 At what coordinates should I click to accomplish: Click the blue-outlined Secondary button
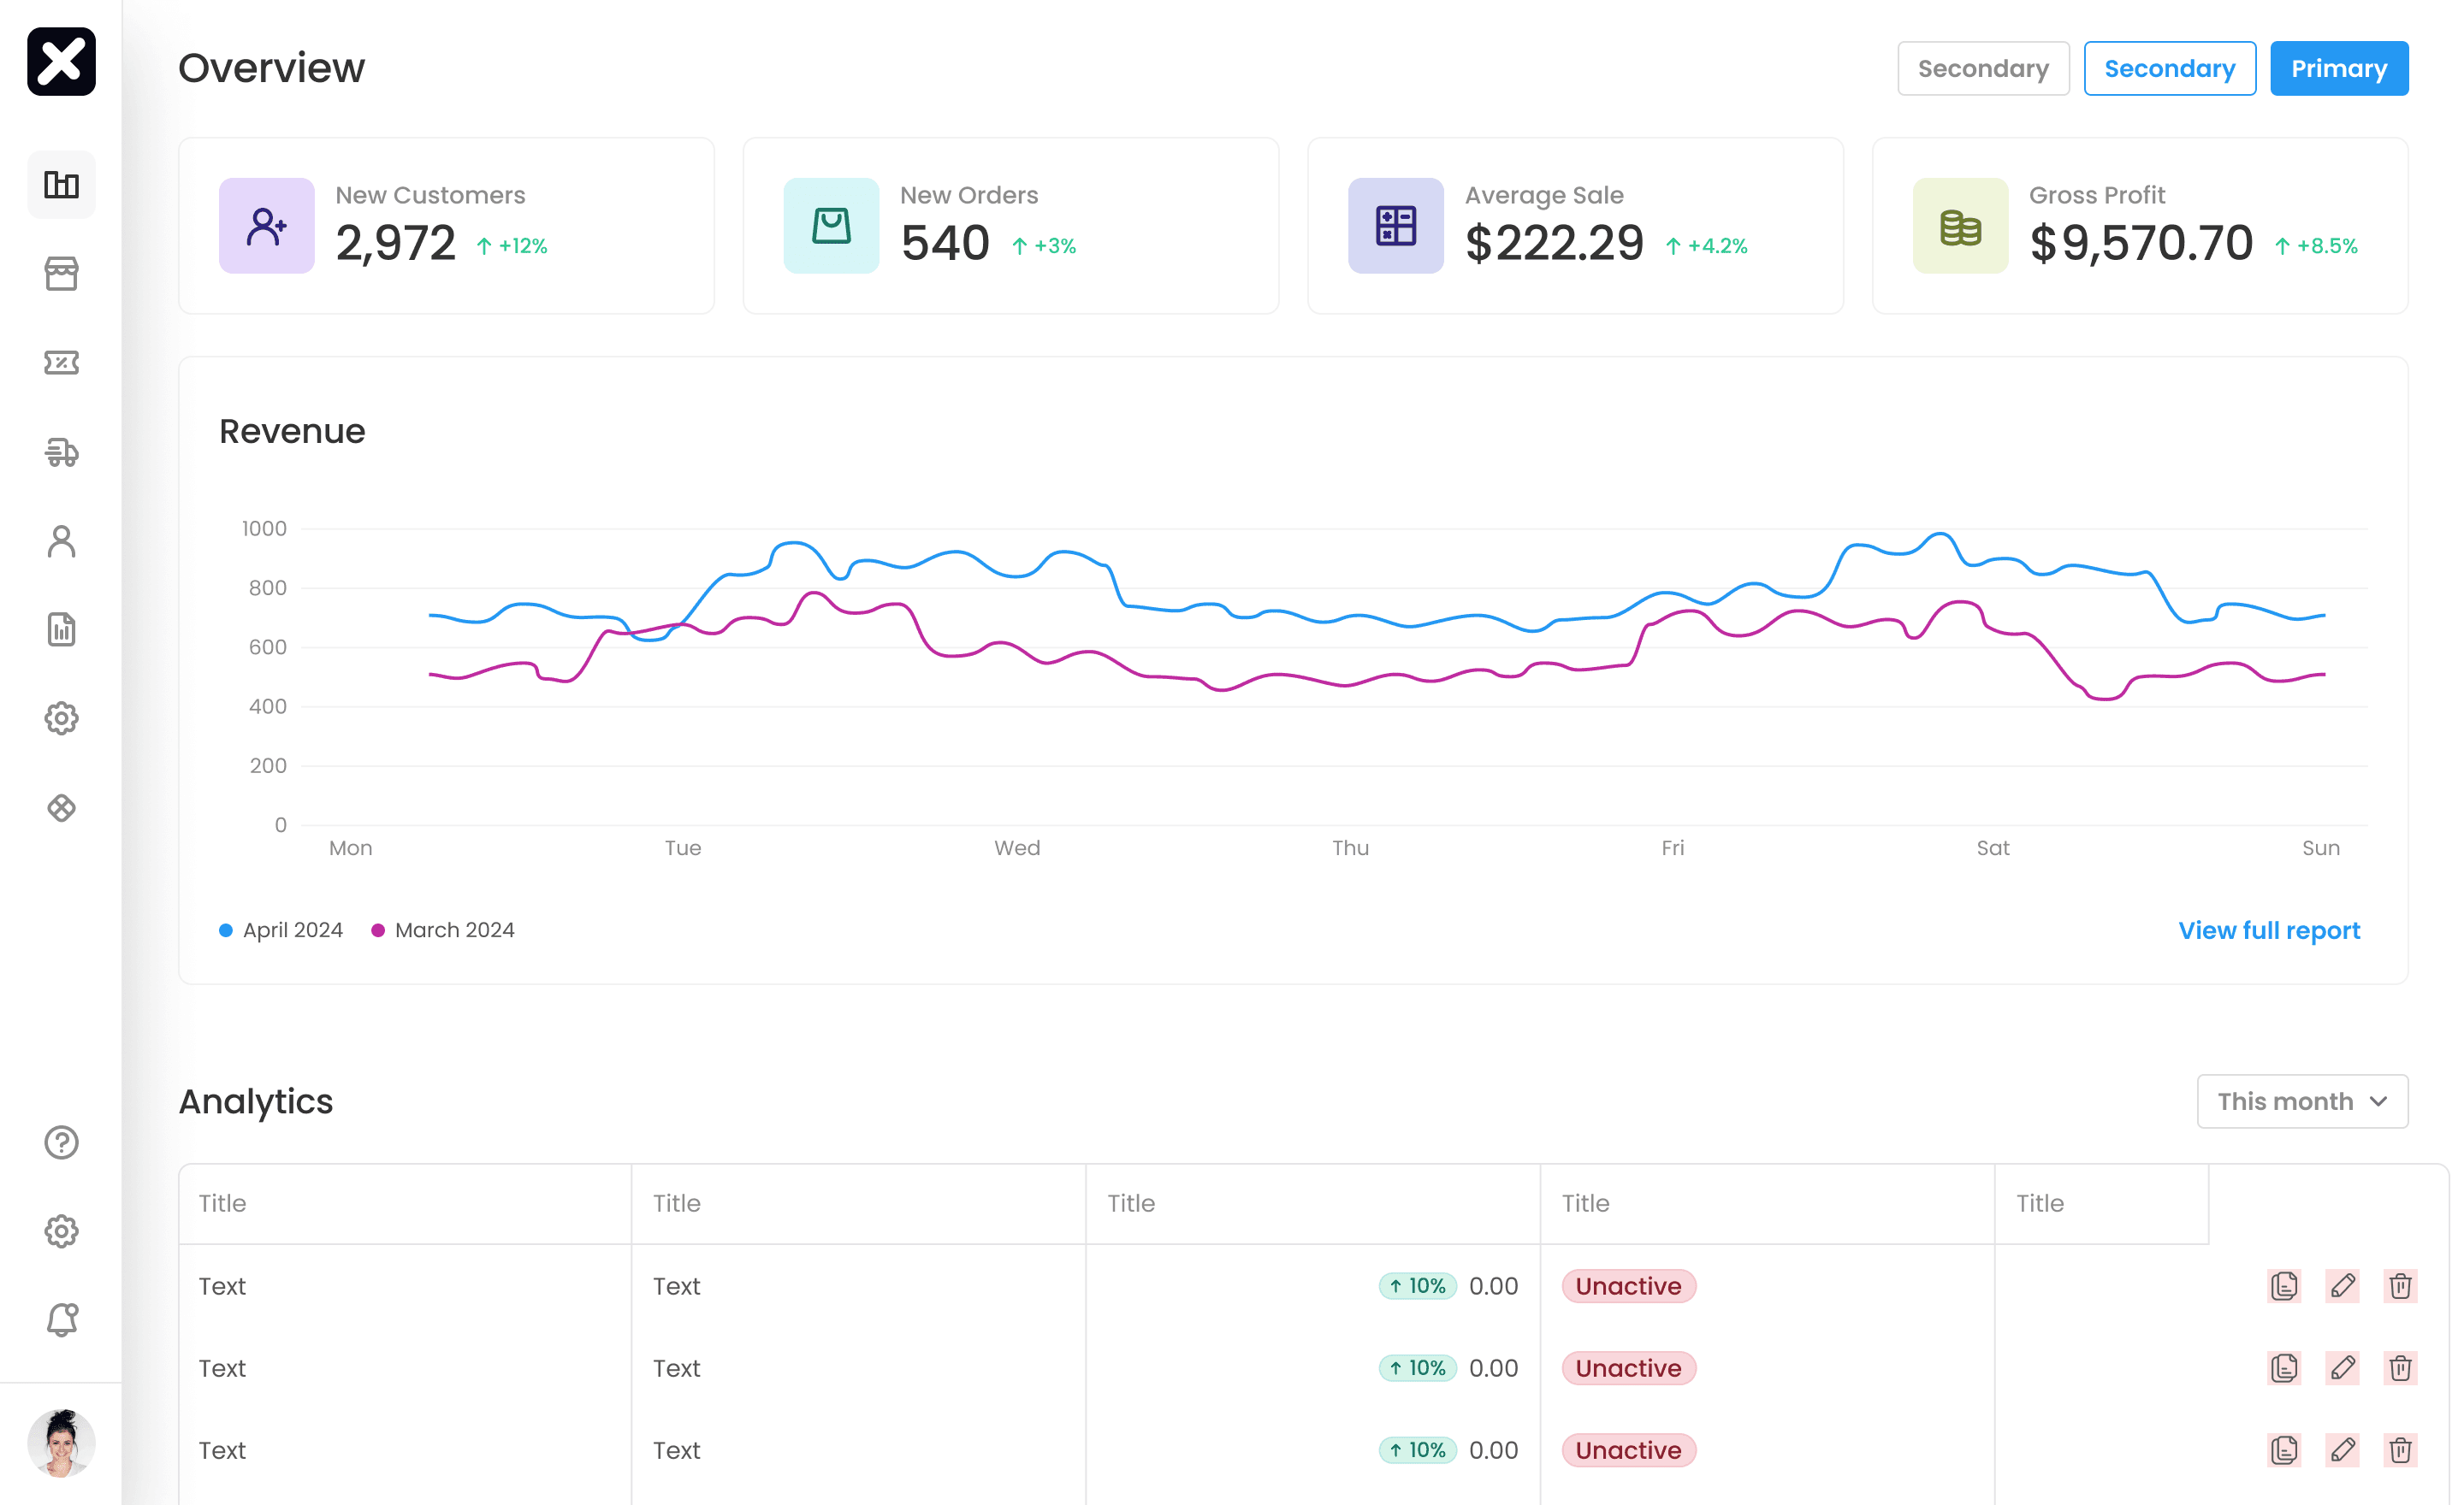point(2169,69)
